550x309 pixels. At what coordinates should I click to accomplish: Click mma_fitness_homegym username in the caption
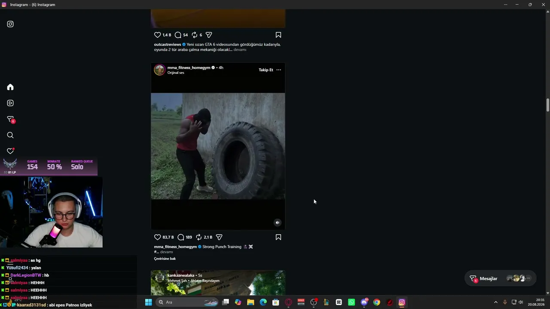(175, 247)
